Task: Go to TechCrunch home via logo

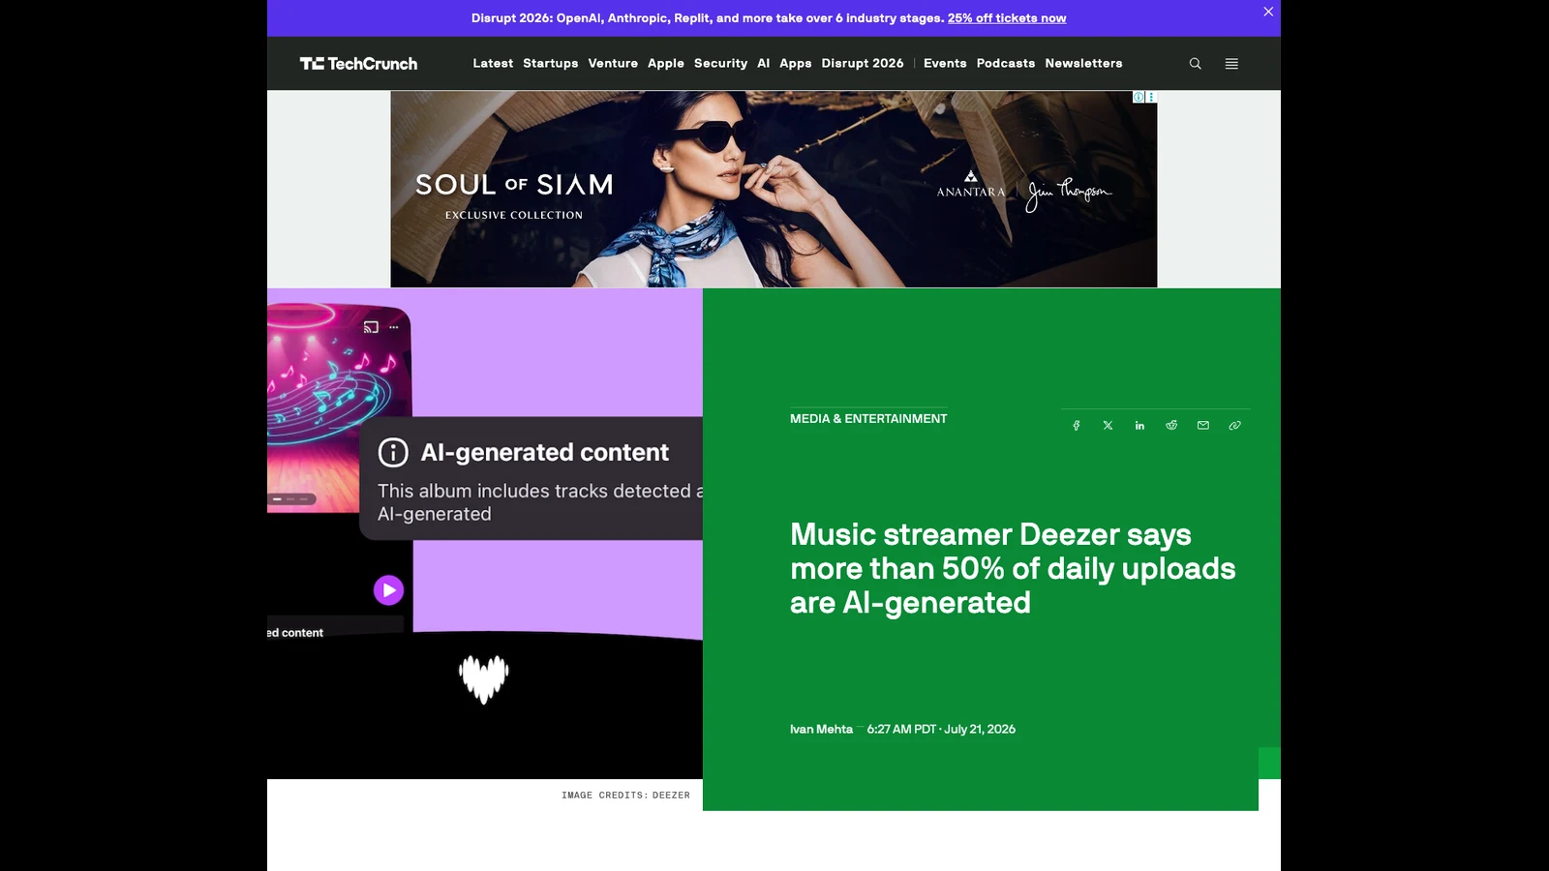Action: point(358,64)
